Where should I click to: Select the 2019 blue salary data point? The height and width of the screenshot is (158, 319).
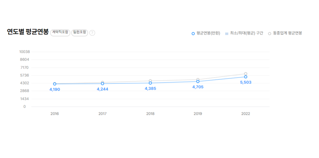(198, 81)
